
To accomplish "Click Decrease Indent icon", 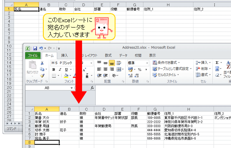I will tap(99, 76).
